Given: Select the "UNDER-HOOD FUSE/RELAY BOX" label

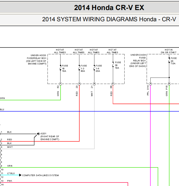Looking at the screenshot, I should tap(36, 60).
